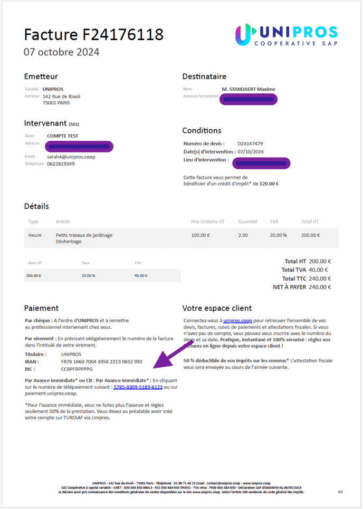363x509 pixels.
Task: Select the Petits travaux de jardinage row
Action: coord(182,238)
